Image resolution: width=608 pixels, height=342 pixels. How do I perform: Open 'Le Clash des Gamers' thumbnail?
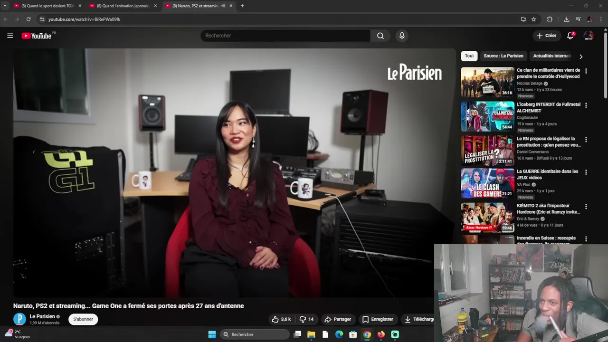[487, 183]
